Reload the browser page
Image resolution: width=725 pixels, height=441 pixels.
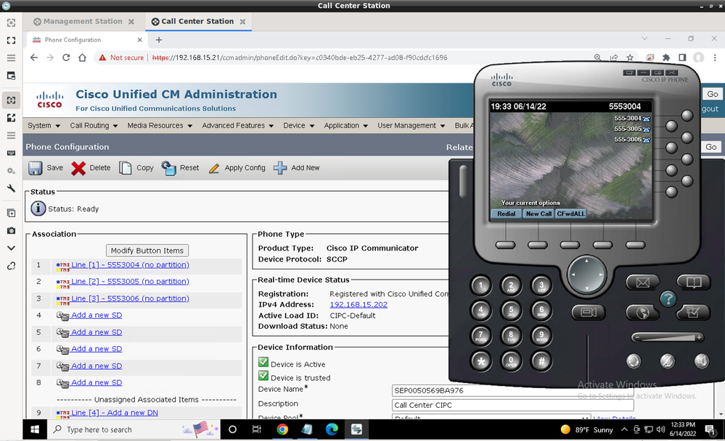(66, 58)
